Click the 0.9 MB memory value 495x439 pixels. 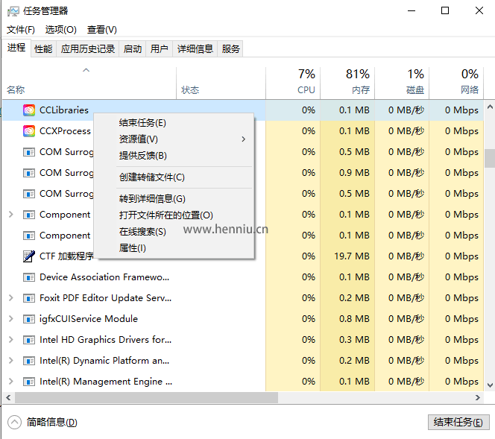click(x=354, y=173)
